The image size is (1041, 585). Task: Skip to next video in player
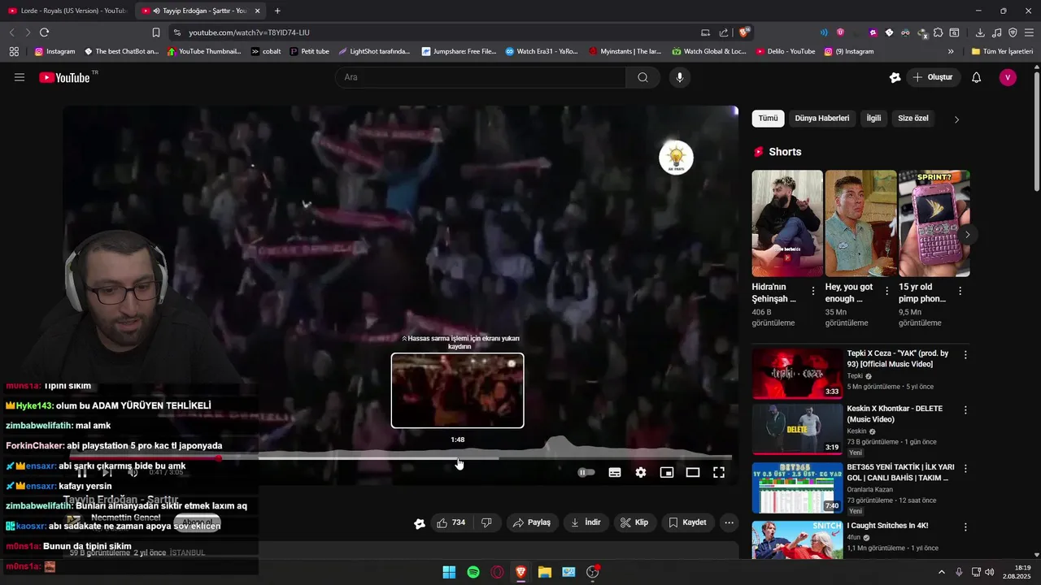tap(107, 472)
